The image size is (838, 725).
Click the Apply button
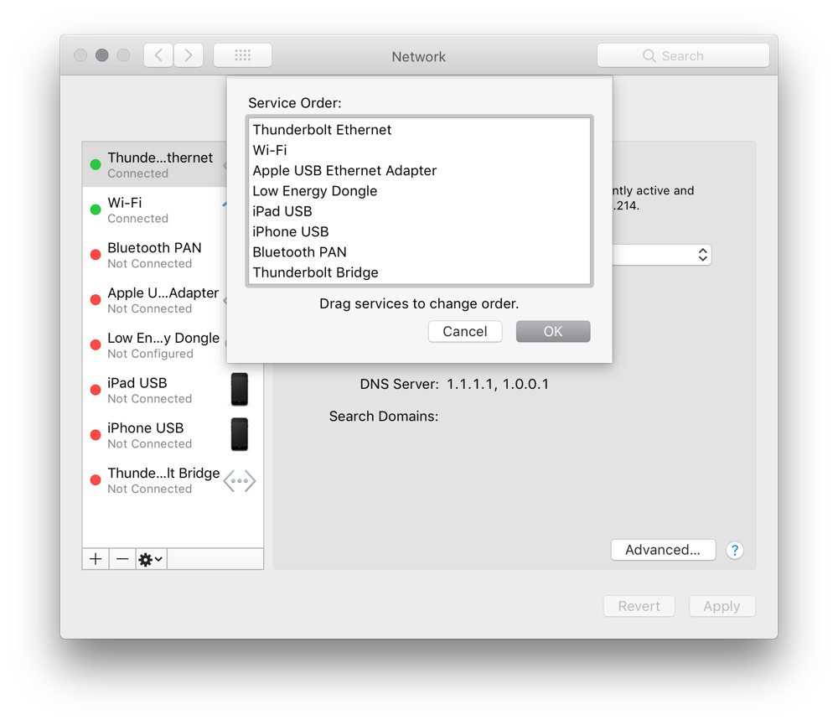point(722,606)
